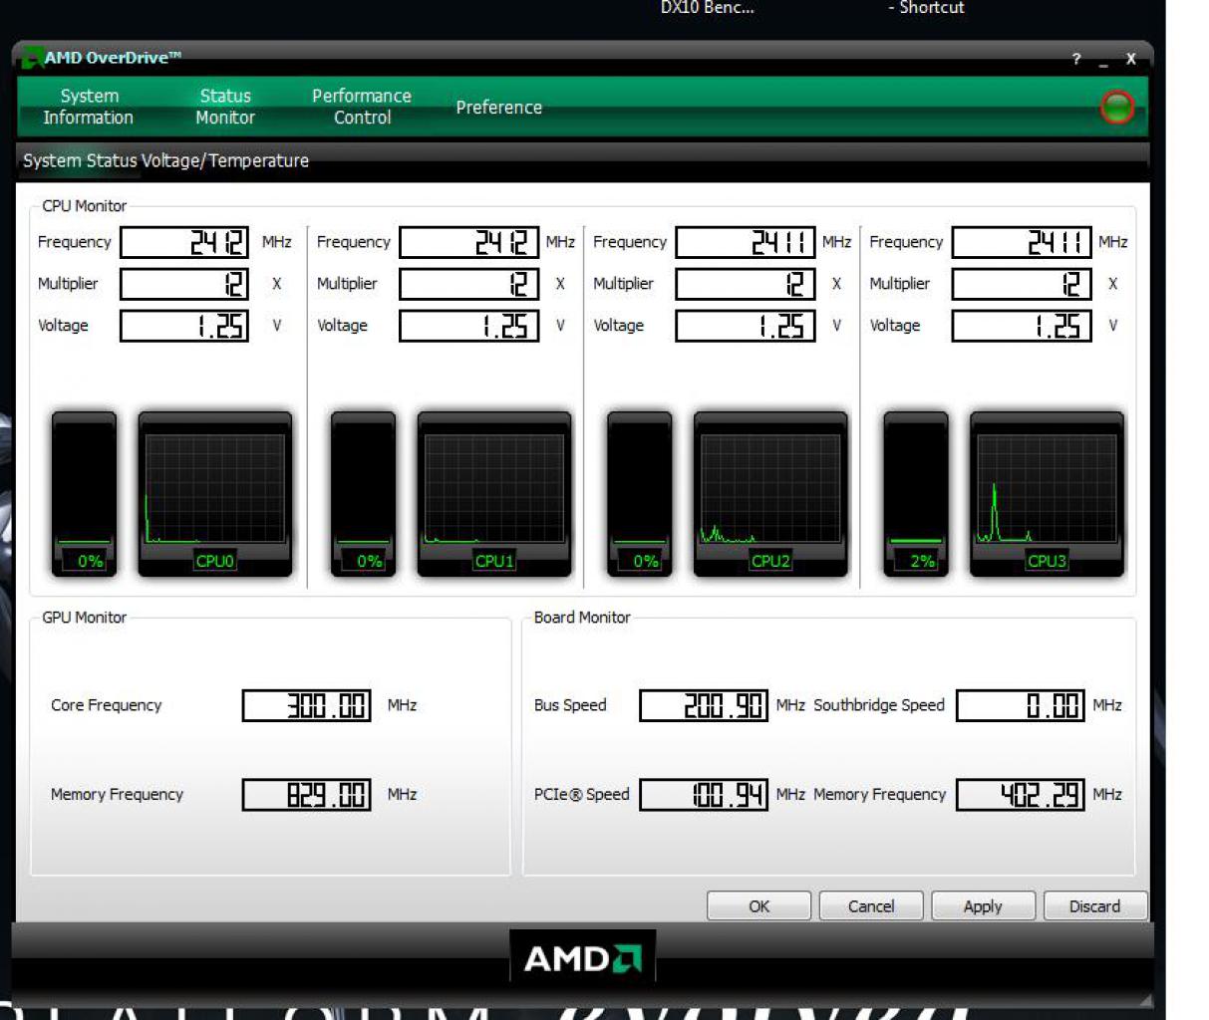Click the "GPU Monitor" group label
Screen dimensions: 1209x1020
pos(85,618)
